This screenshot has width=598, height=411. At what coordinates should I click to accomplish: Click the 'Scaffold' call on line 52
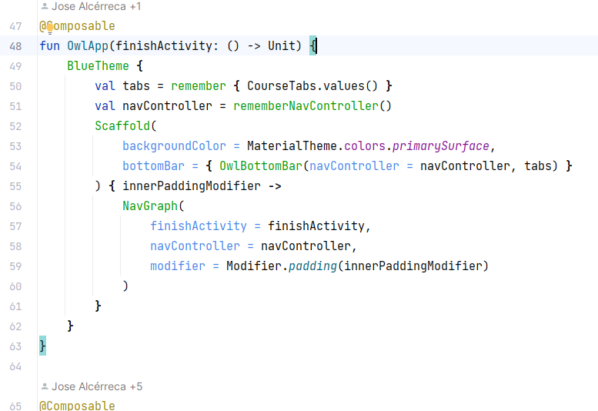122,125
